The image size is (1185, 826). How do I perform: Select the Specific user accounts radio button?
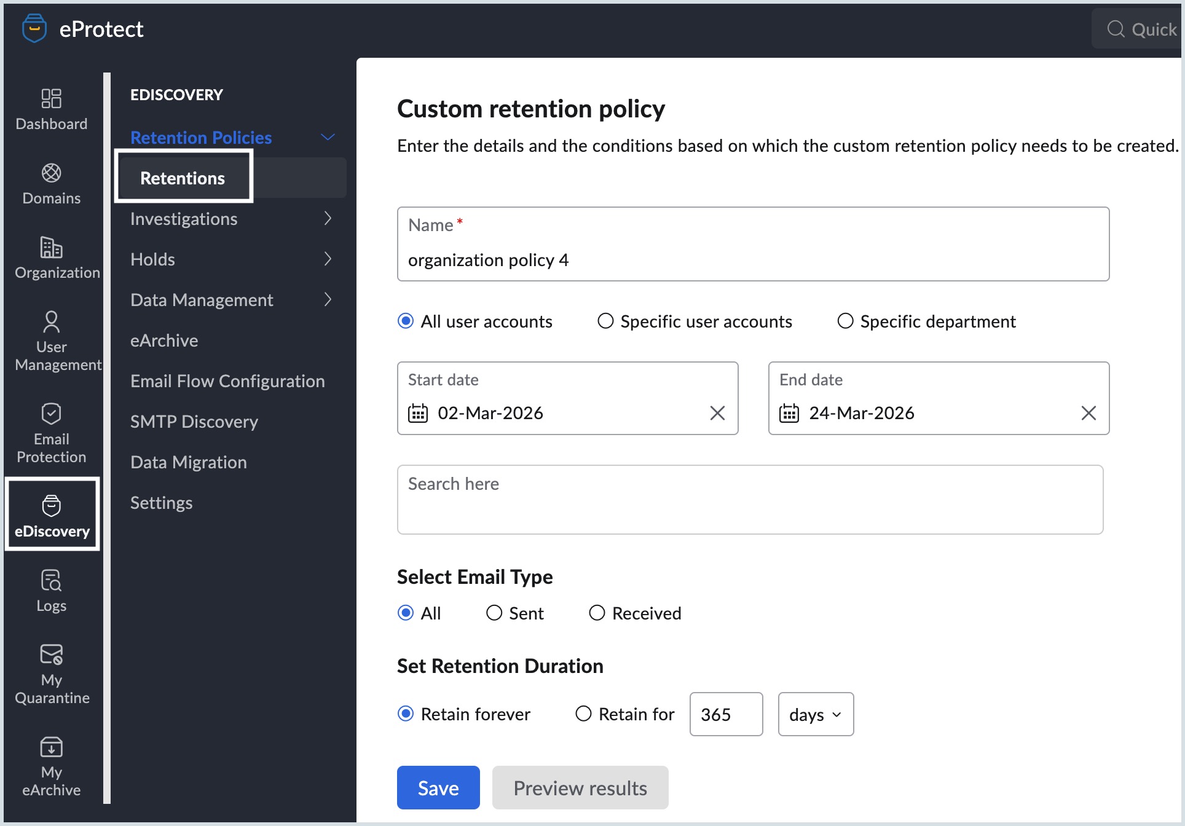click(x=605, y=321)
